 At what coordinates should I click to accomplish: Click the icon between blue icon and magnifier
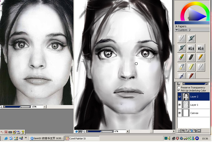[x=80, y=131]
